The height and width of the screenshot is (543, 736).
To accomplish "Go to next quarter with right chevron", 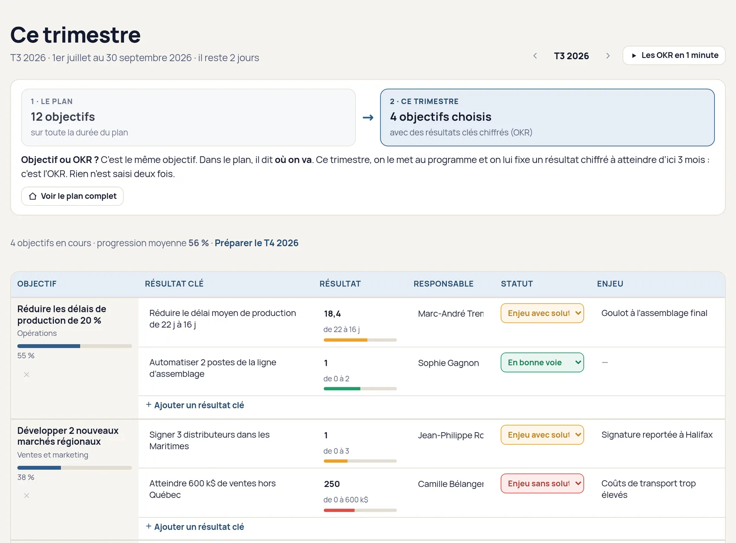I will 608,56.
